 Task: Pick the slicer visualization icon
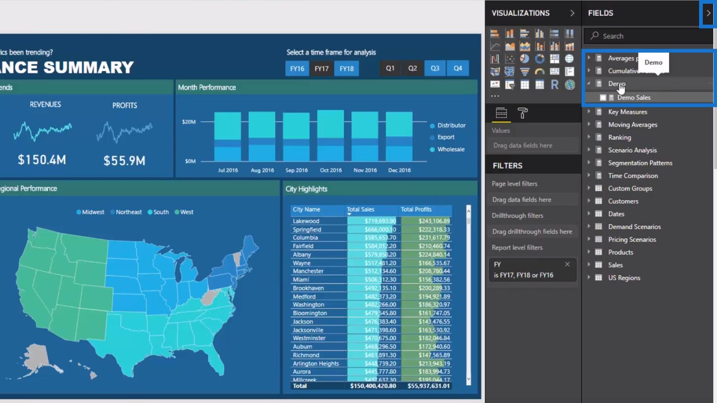coord(510,85)
